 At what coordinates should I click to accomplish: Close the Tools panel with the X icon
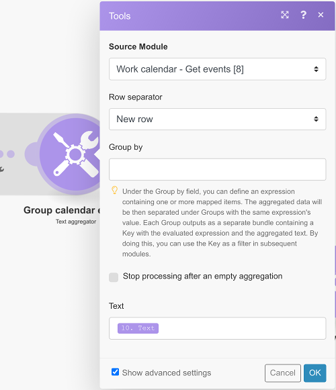(321, 15)
